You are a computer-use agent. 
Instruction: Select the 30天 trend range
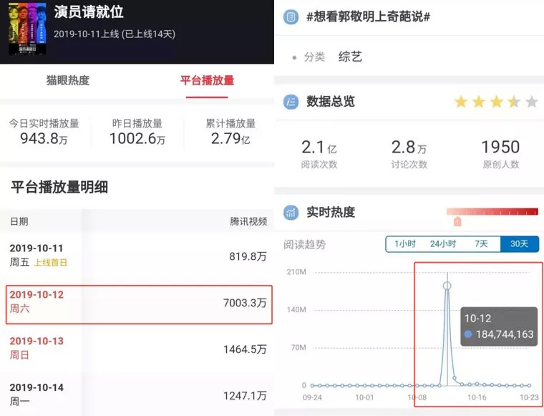pyautogui.click(x=520, y=244)
